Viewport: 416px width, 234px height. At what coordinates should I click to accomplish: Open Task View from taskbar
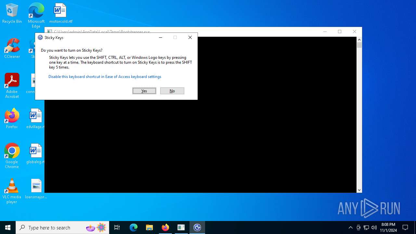[117, 227]
